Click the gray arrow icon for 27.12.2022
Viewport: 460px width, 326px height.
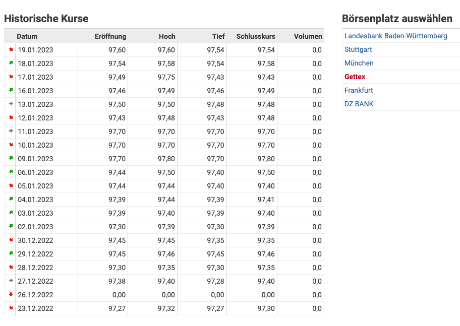click(x=10, y=281)
